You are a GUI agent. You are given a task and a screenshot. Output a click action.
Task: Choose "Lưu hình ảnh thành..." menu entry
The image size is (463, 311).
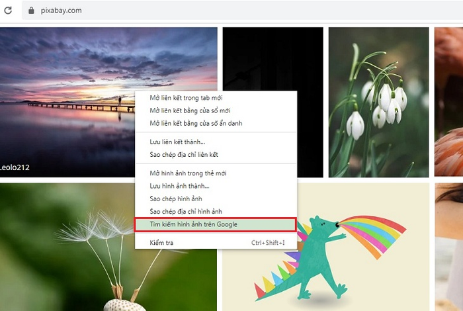tap(216, 186)
